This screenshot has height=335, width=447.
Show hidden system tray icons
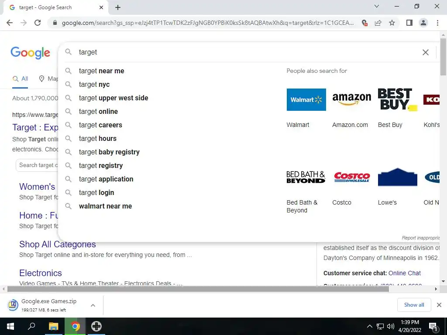369,326
